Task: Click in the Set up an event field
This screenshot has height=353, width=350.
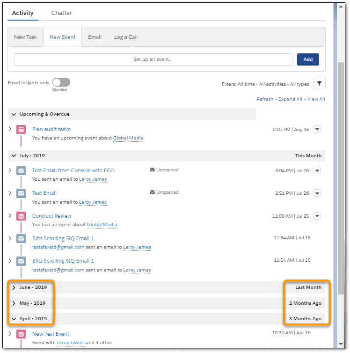Action: tap(153, 59)
